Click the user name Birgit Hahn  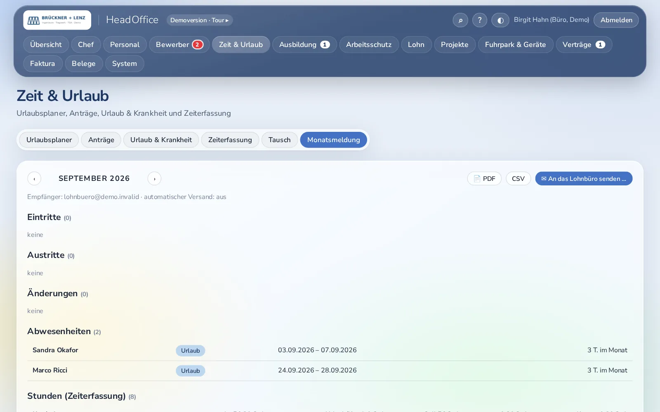[x=552, y=20]
